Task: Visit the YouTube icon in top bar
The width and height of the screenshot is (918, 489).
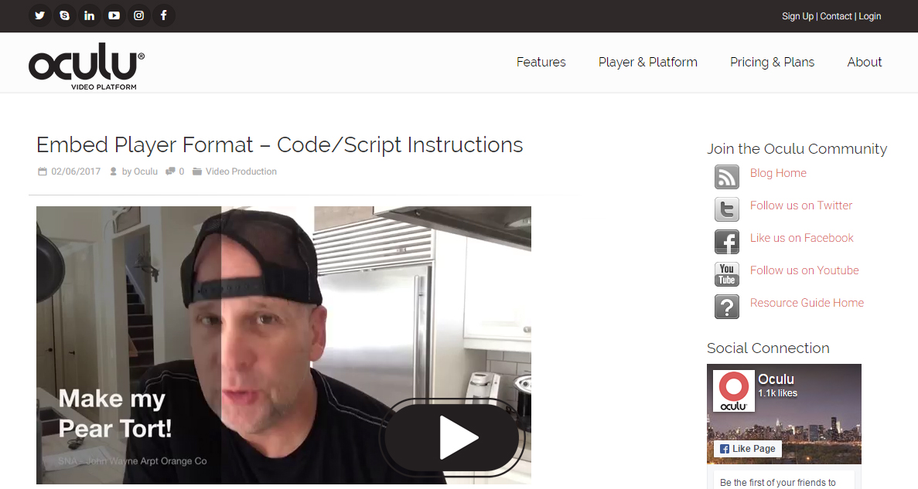Action: tap(114, 15)
